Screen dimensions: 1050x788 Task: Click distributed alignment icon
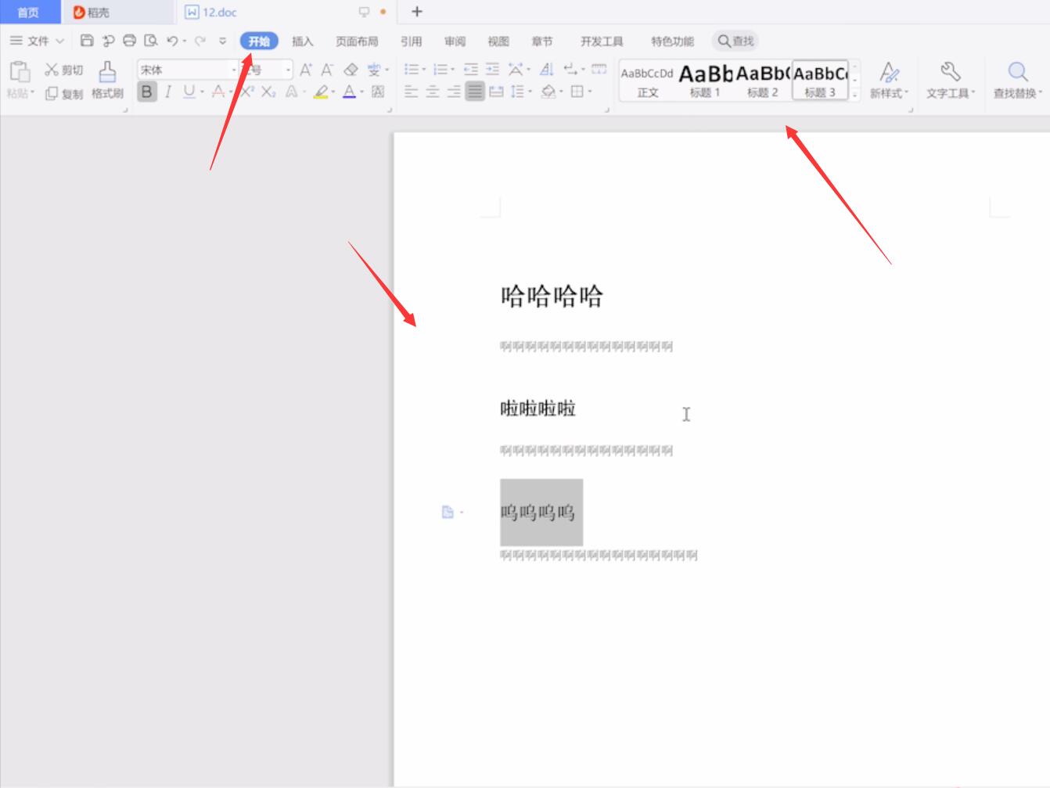tap(496, 92)
